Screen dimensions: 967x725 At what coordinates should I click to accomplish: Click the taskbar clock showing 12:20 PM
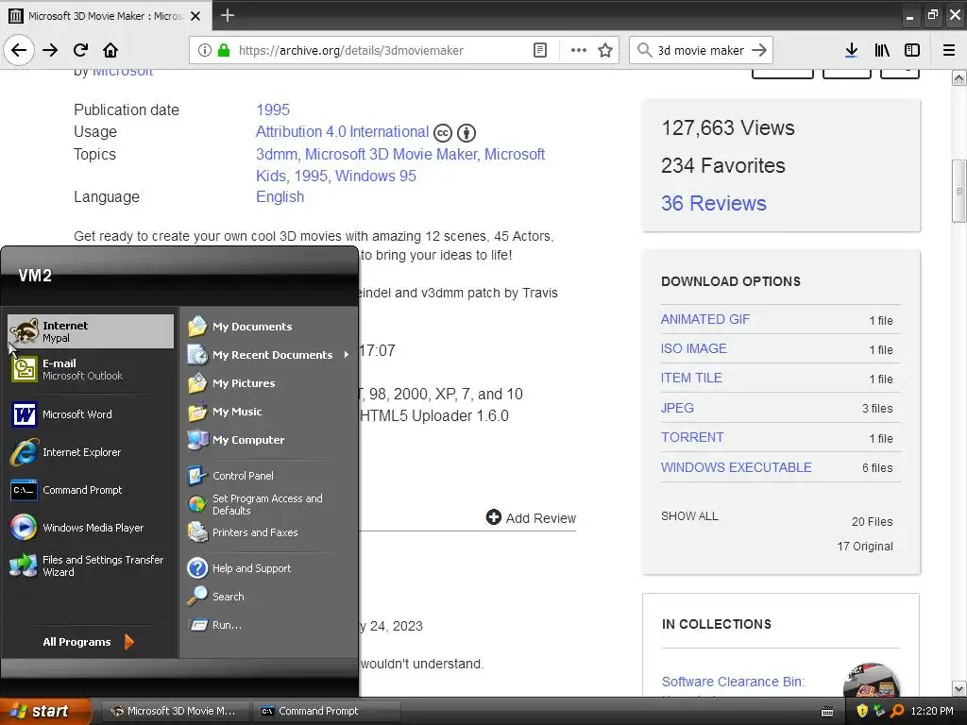pos(932,711)
